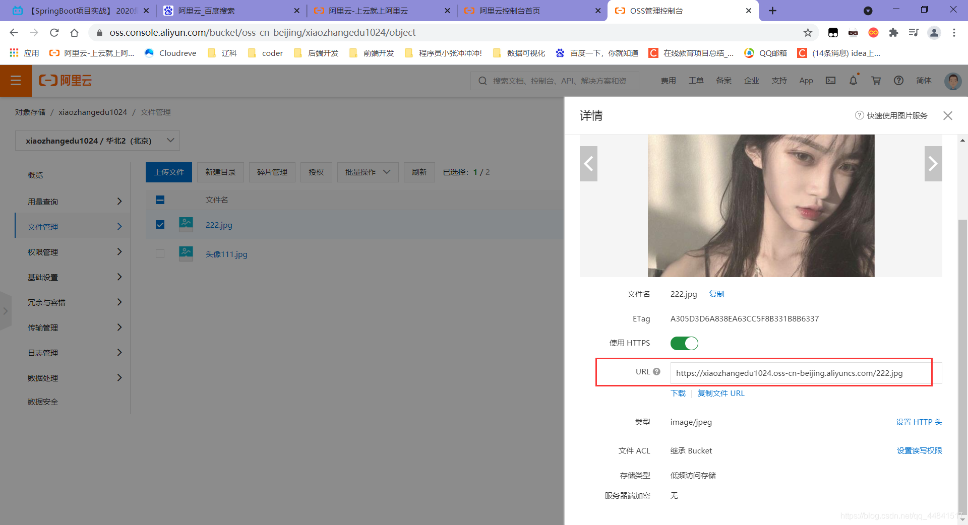Image resolution: width=968 pixels, height=525 pixels.
Task: Open 备案 in the header menu
Action: tap(723, 81)
